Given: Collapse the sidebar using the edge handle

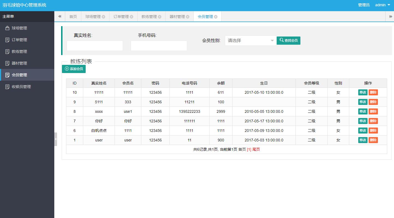Looking at the screenshot, I should [x=55, y=139].
